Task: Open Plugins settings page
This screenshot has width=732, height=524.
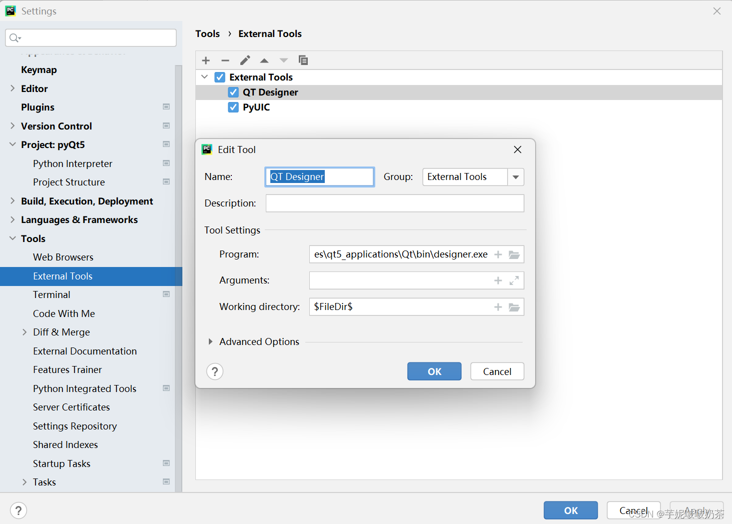Action: click(x=37, y=107)
